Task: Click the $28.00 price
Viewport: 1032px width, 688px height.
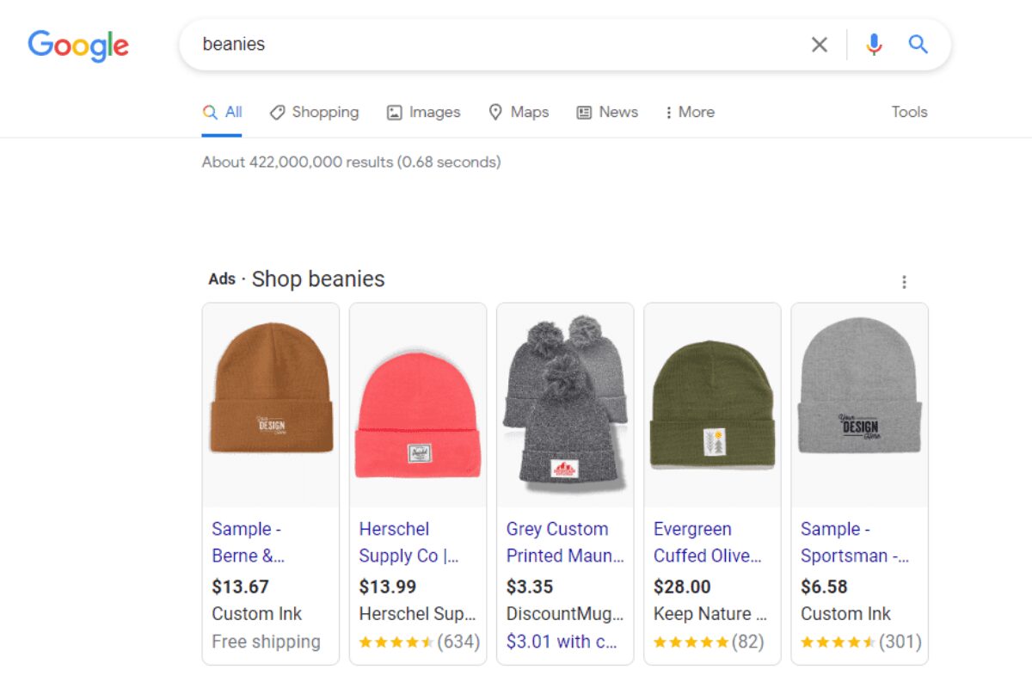Action: tap(682, 587)
